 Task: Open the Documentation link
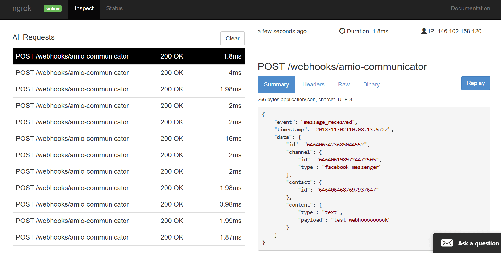[x=470, y=9]
